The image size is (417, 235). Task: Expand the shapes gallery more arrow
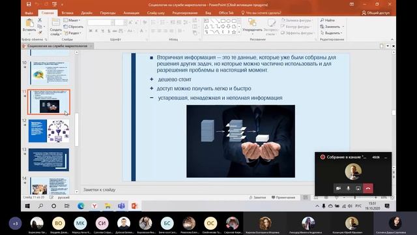click(239, 33)
